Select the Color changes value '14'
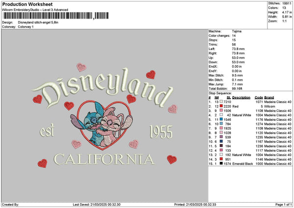 234,36
